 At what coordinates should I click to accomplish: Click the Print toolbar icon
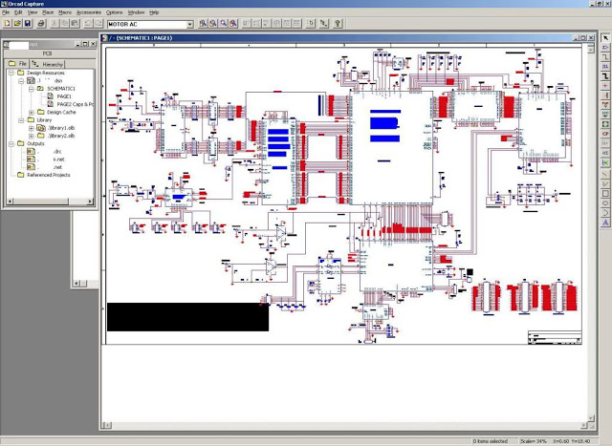40,23
